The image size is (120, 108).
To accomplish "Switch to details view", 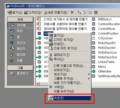I will 96,13.
